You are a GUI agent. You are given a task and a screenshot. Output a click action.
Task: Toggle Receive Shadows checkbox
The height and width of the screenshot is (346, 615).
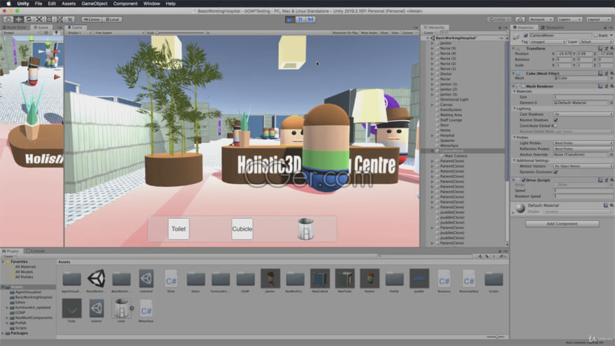[x=556, y=120]
